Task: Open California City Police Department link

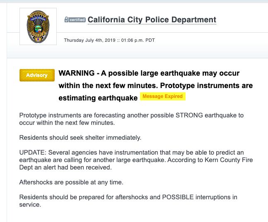Action: click(152, 19)
